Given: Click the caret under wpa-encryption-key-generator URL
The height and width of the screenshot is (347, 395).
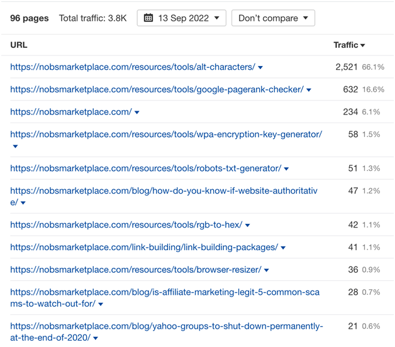Looking at the screenshot, I should tap(15, 146).
